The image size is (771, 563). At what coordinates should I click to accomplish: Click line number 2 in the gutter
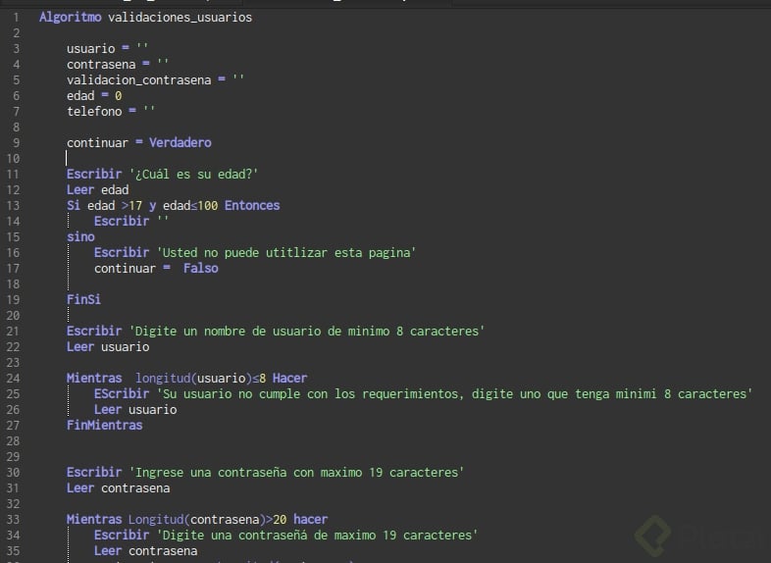(17, 33)
